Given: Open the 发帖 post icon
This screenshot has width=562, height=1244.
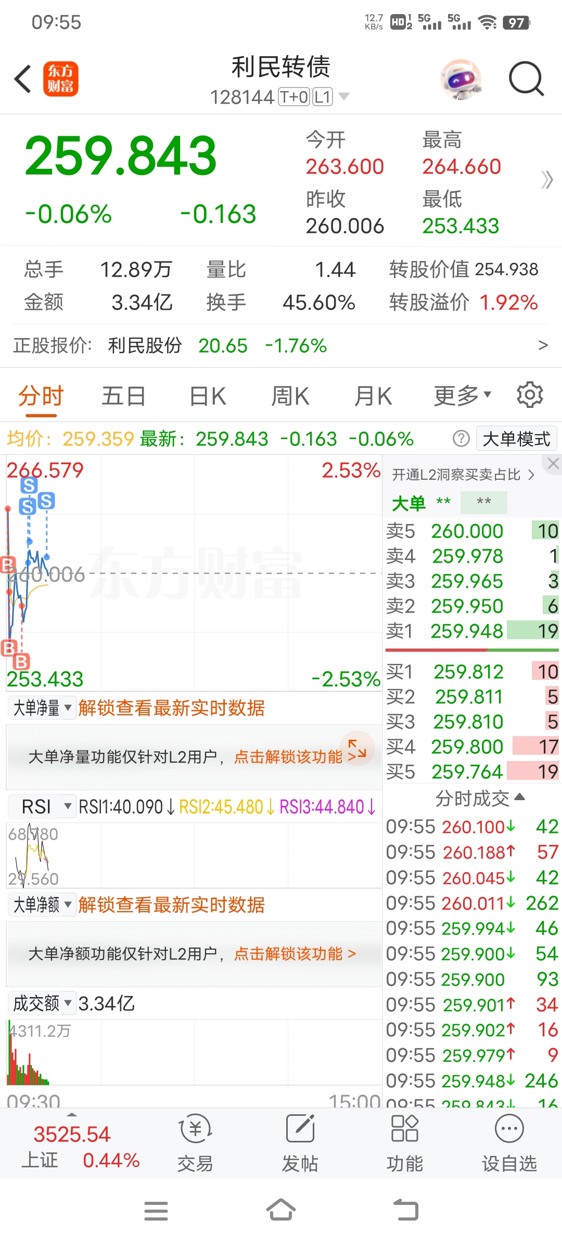Looking at the screenshot, I should pos(300,1142).
